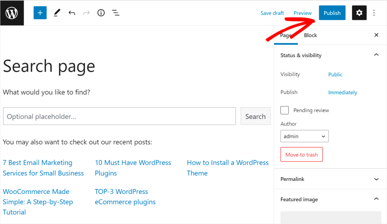
Task: Open the block inserter
Action: pos(40,12)
